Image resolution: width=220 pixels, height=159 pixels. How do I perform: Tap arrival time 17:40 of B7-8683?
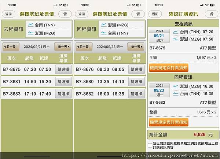click(45, 94)
